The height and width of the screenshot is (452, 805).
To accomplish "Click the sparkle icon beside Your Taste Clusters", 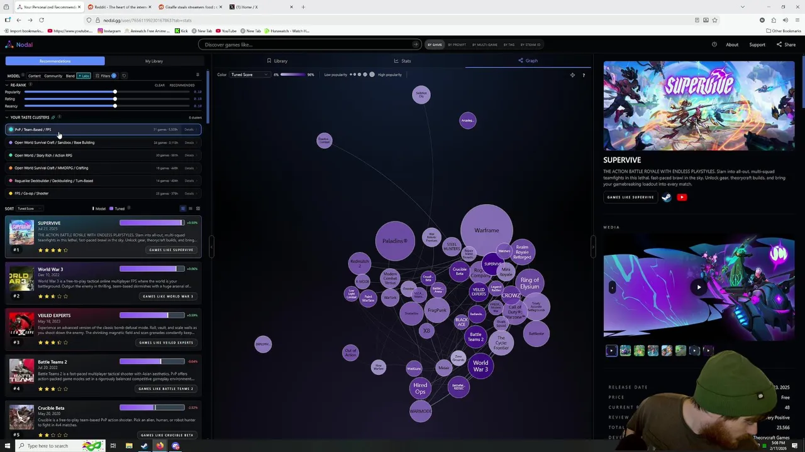I will 53,117.
